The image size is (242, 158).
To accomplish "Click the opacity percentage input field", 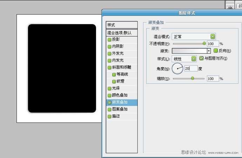I will (x=213, y=44).
